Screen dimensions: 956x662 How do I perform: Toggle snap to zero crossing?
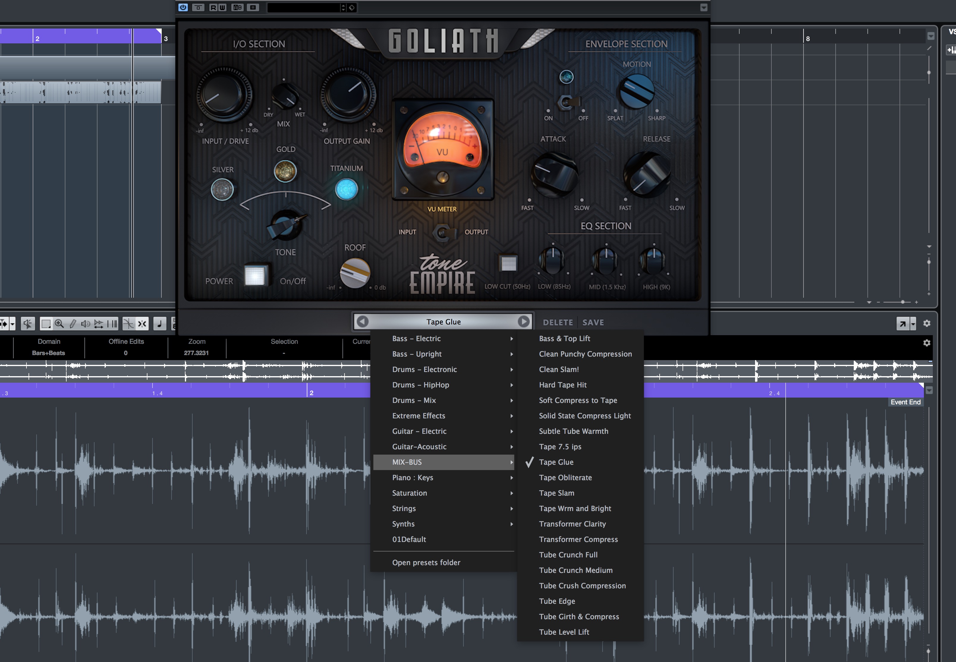pyautogui.click(x=129, y=324)
